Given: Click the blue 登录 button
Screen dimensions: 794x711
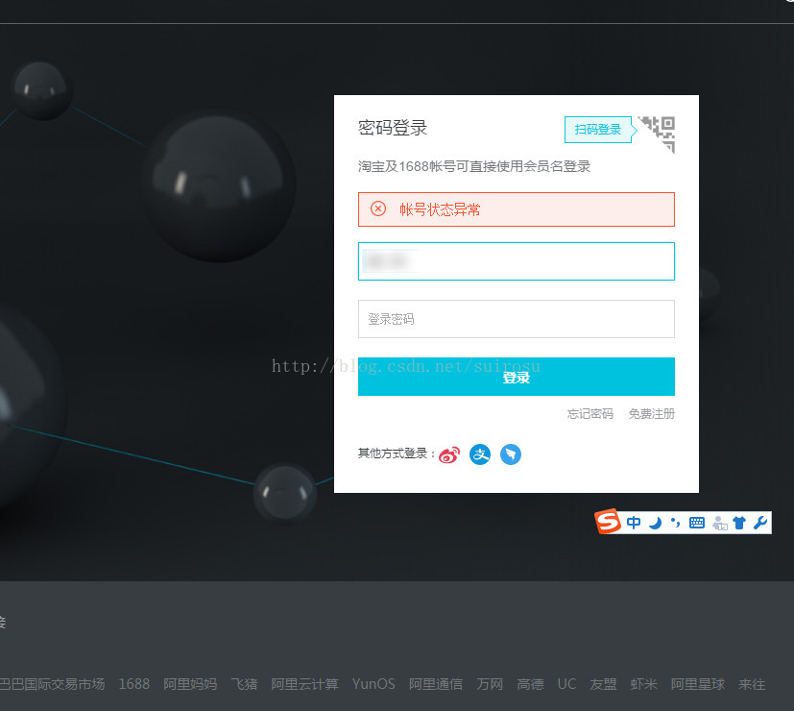Looking at the screenshot, I should coord(516,377).
